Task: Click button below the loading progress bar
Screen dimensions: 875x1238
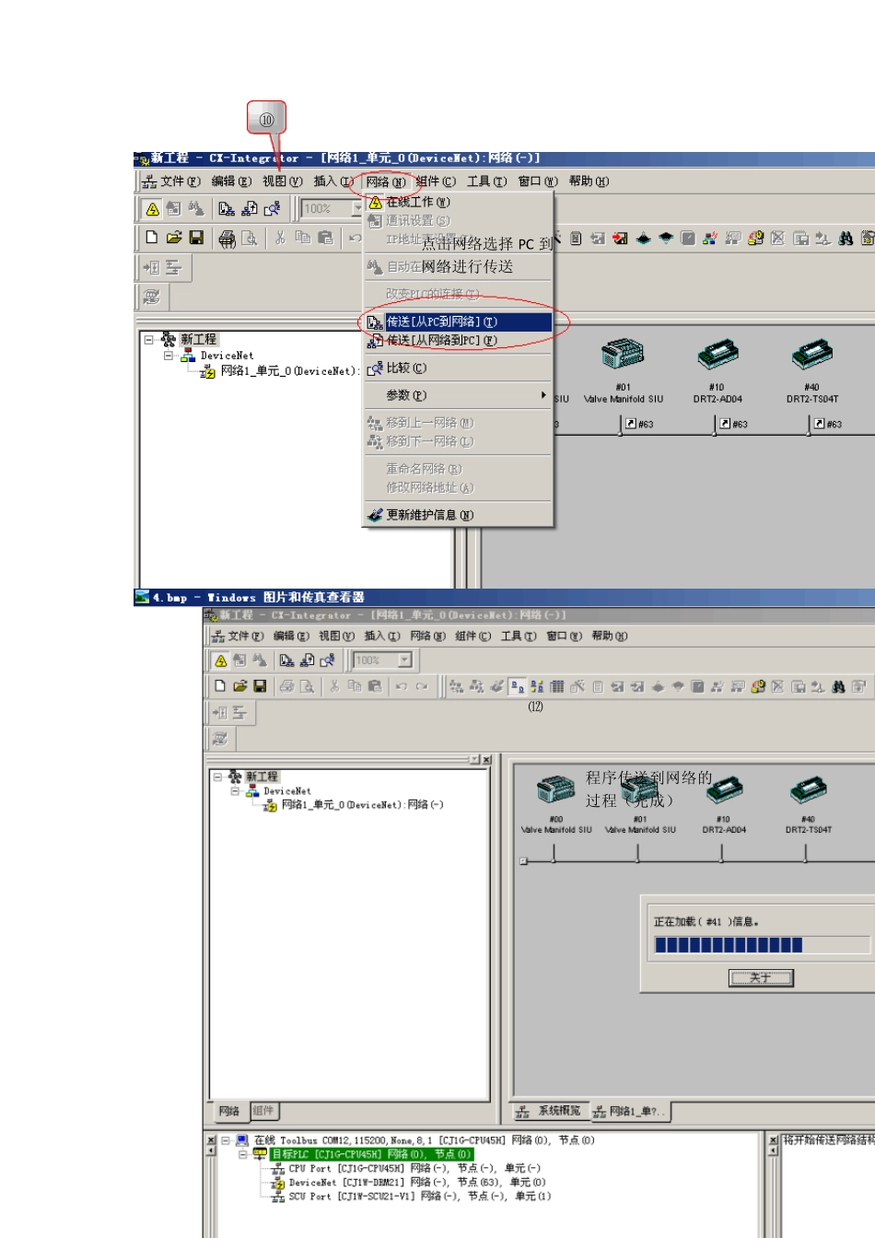Action: [760, 977]
